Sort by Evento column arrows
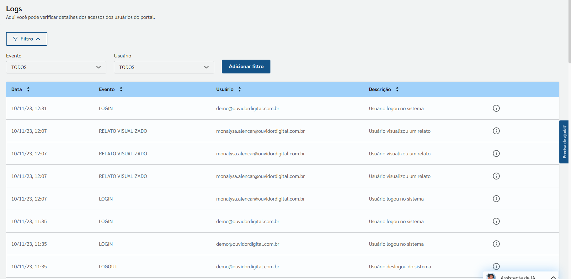Image resolution: width=571 pixels, height=279 pixels. pyautogui.click(x=121, y=89)
